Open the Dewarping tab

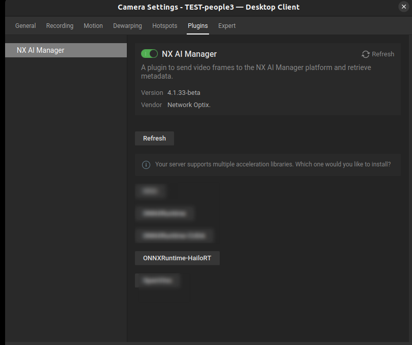[127, 26]
